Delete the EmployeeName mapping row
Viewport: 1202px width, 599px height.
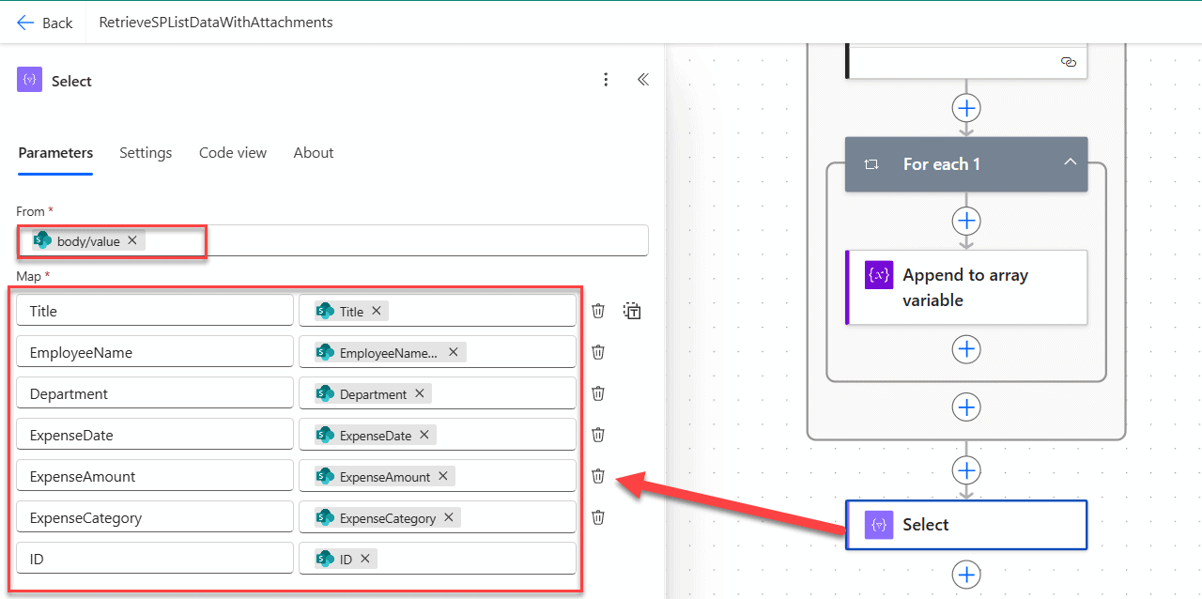click(x=597, y=351)
